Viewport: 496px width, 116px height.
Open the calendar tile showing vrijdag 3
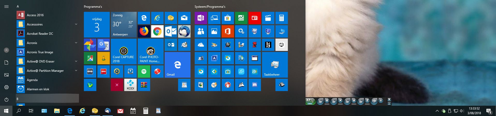[x=97, y=25]
